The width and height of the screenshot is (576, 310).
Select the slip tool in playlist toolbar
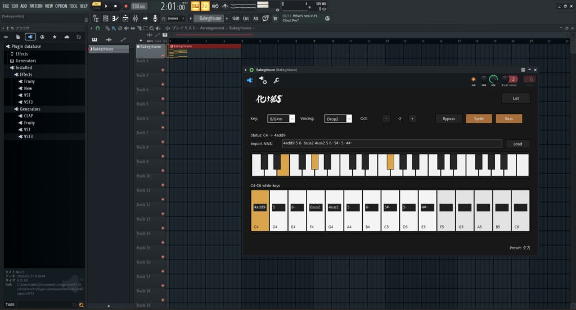[x=133, y=28]
